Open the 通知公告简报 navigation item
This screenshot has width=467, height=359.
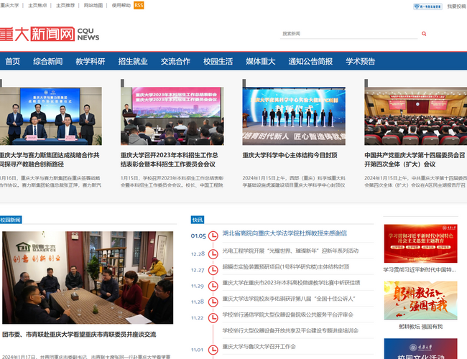[310, 61]
